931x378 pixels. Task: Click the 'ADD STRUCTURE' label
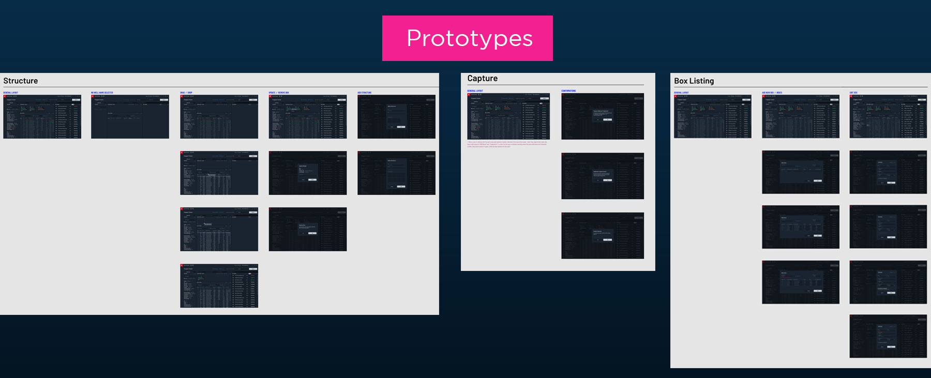(364, 93)
